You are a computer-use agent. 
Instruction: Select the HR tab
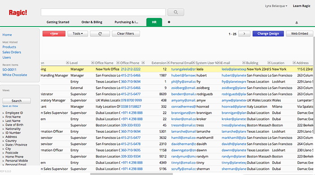click(154, 22)
